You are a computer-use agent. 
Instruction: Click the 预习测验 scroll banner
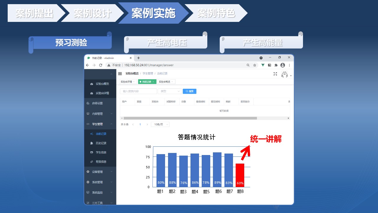[x=71, y=43]
